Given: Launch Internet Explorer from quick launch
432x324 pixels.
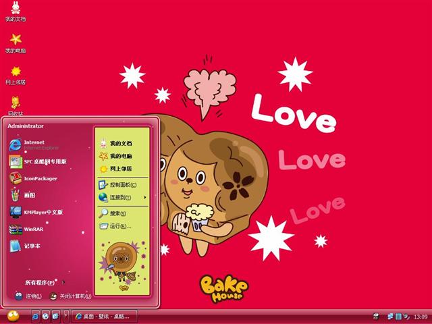Looking at the screenshot, I should coord(35,317).
